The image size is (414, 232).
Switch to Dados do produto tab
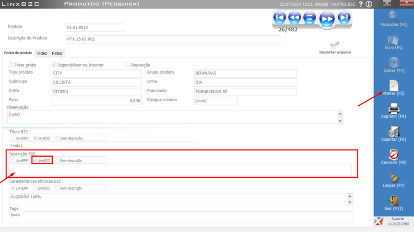point(18,53)
